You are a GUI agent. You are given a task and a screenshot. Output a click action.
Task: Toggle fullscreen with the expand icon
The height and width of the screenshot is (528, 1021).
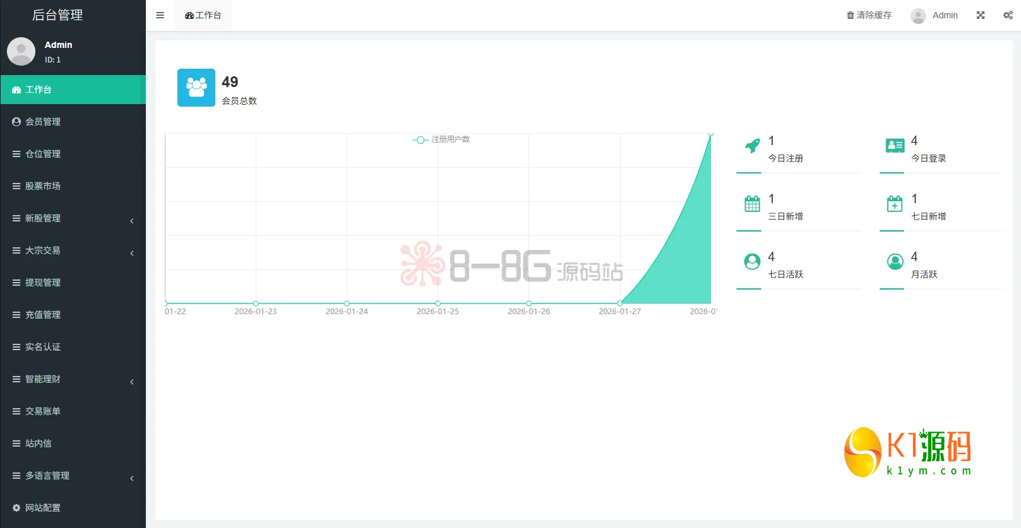981,15
